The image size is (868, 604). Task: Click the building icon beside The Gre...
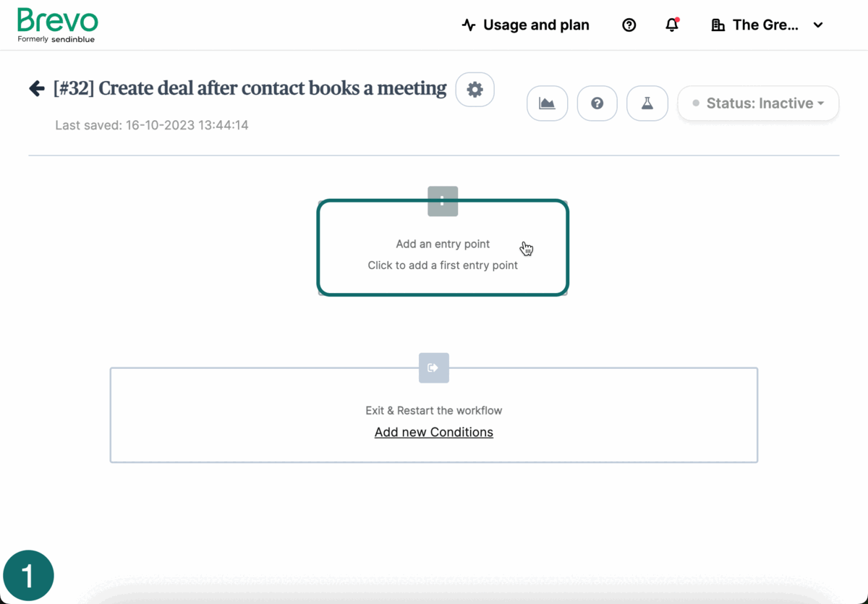click(718, 25)
